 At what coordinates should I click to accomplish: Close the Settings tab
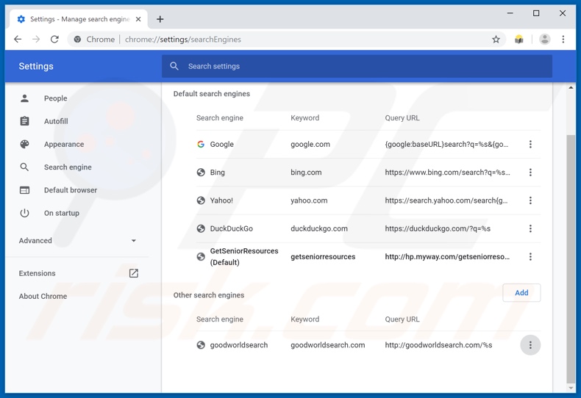point(138,19)
